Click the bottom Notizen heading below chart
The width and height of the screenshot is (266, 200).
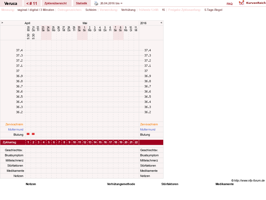point(31,184)
